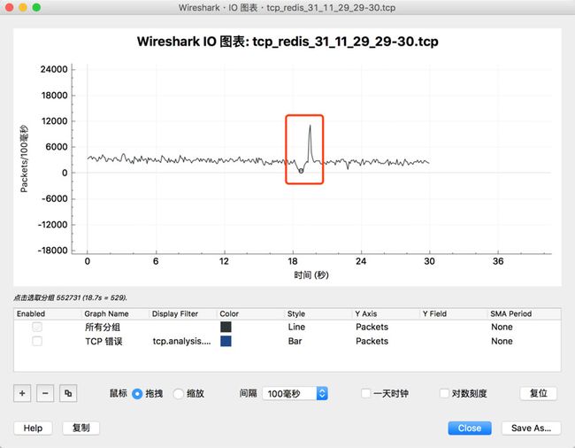
Task: Click the Graph Name column header
Action: click(x=115, y=313)
